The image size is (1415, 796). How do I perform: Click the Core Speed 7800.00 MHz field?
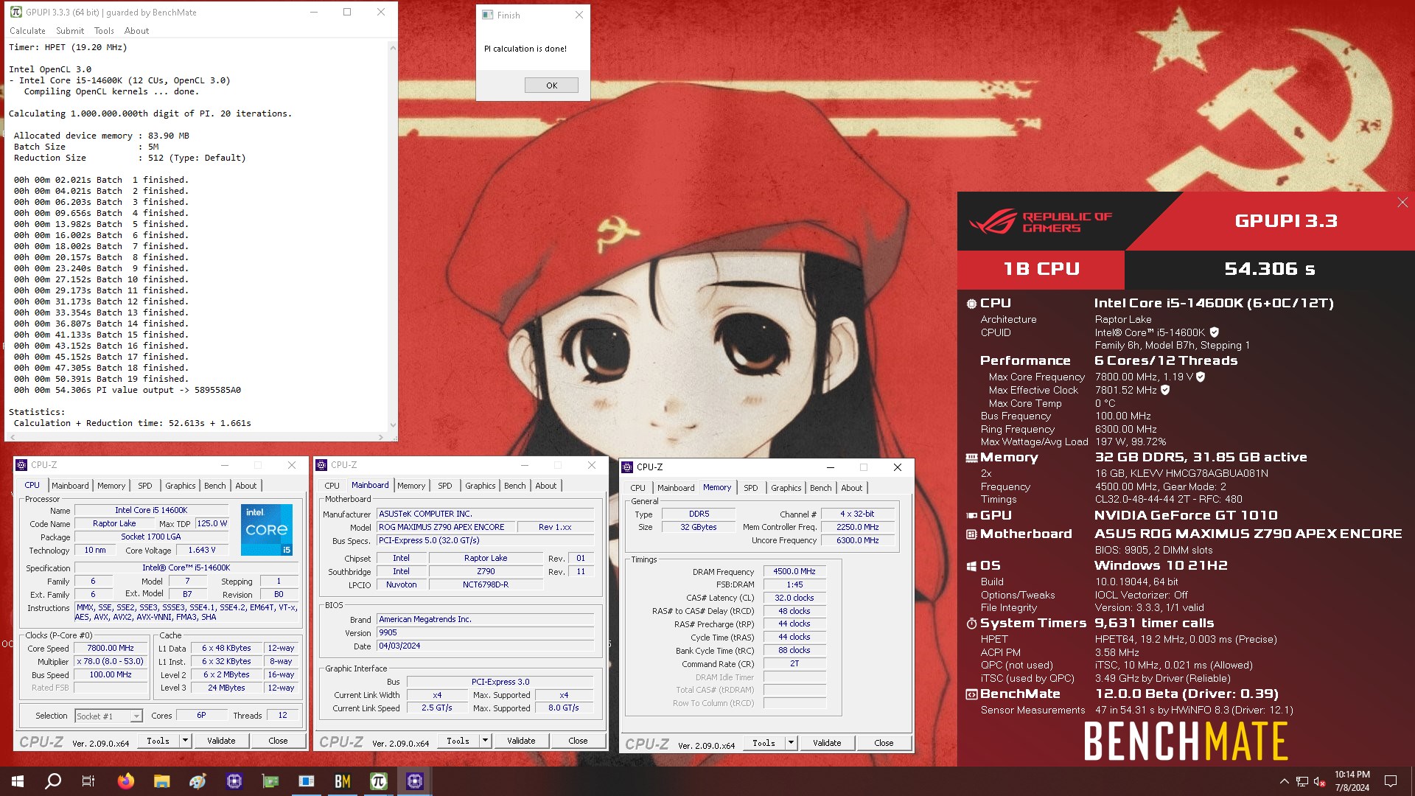(x=111, y=648)
